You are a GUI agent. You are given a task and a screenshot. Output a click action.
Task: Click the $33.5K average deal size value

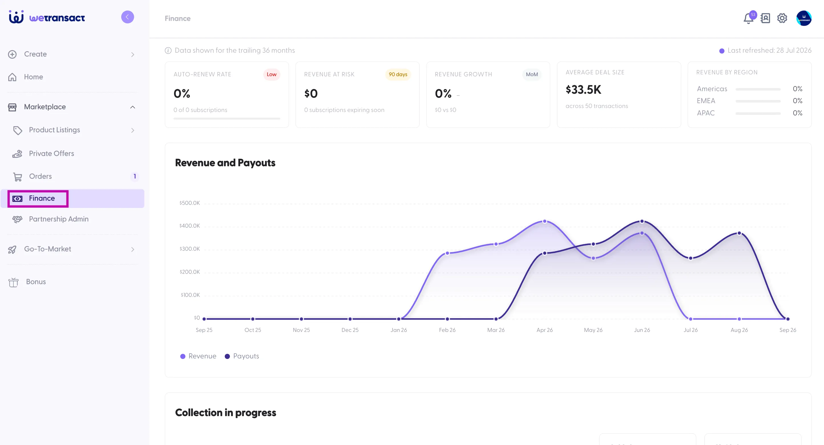coord(584,90)
